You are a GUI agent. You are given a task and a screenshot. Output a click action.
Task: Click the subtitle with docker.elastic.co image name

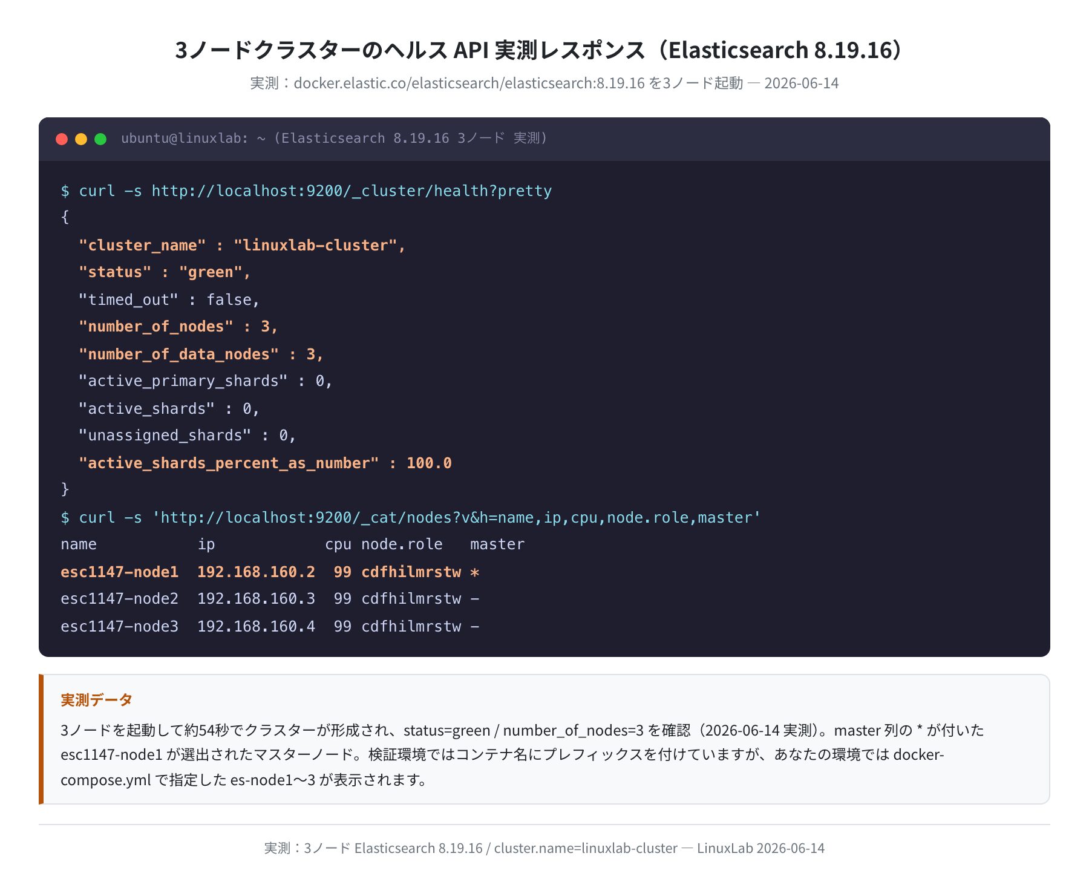pyautogui.click(x=544, y=83)
